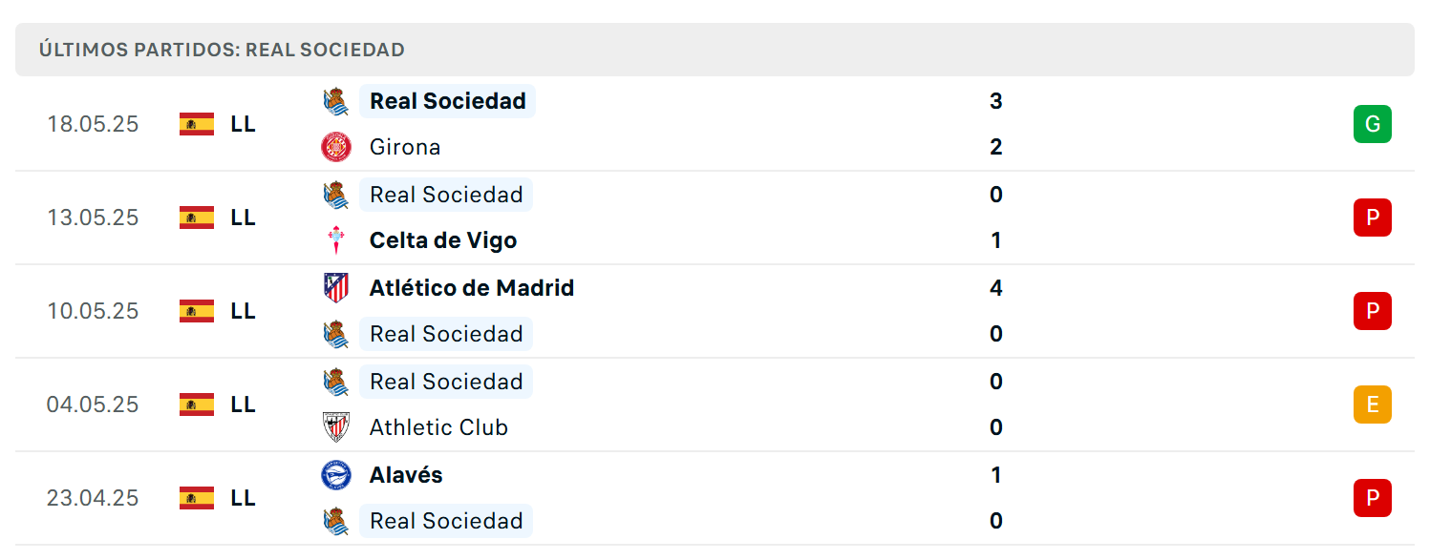Viewport: 1430px width, 560px height.
Task: Click the Últimos Partidos: Real Sociedad header
Action: pyautogui.click(x=222, y=50)
